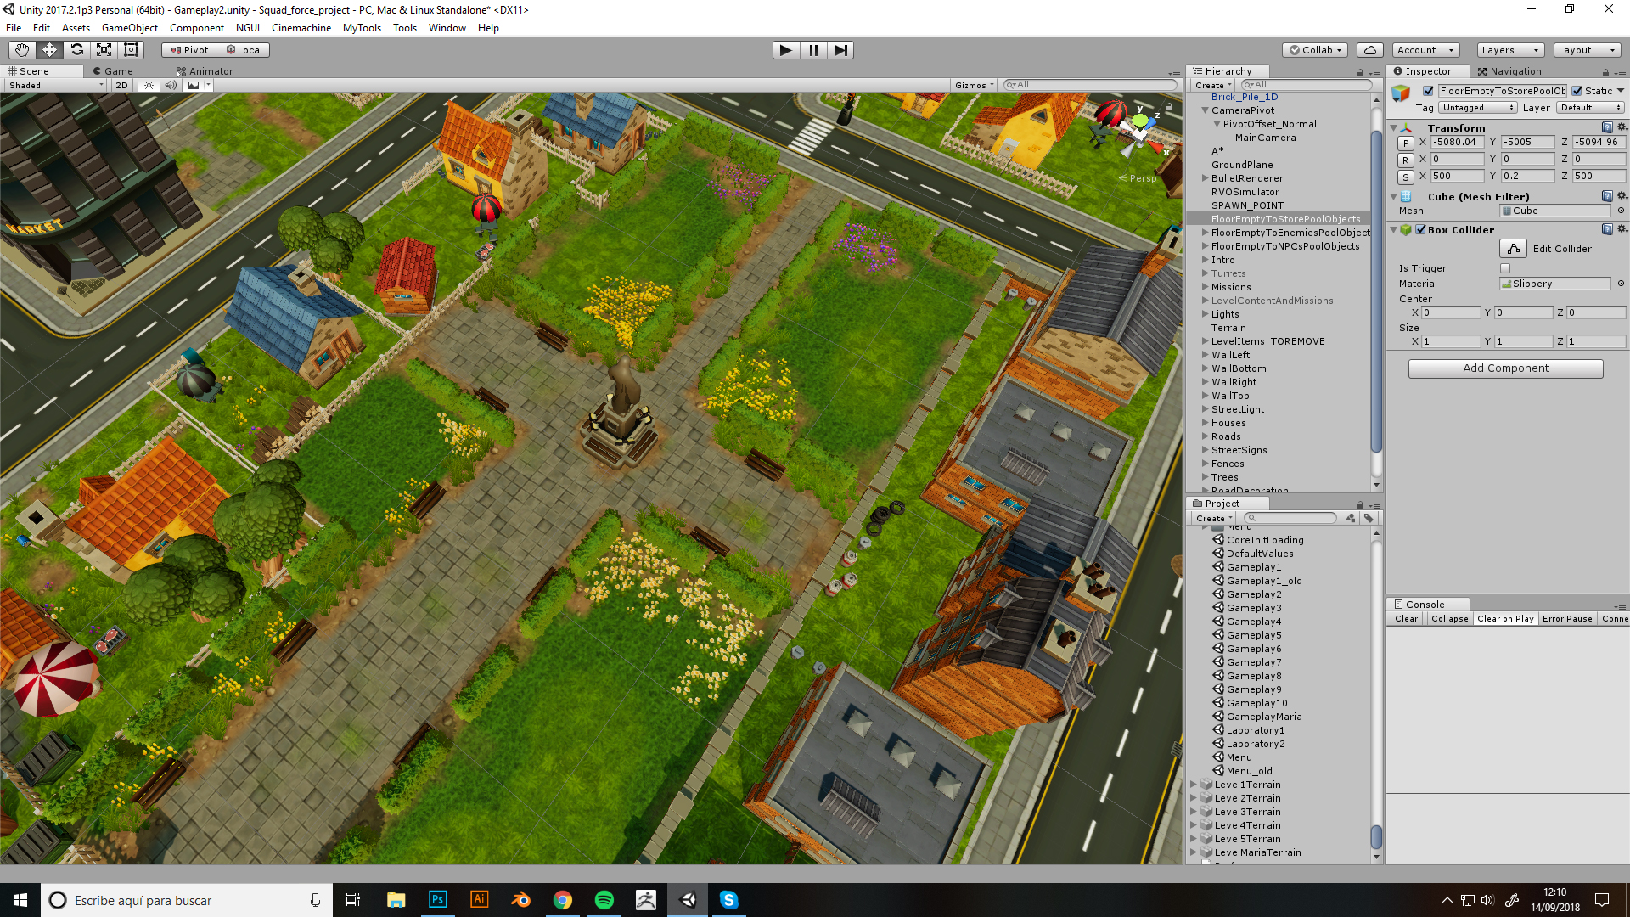Screen dimensions: 1630x917
Task: Clear the Console
Action: pyautogui.click(x=1406, y=619)
